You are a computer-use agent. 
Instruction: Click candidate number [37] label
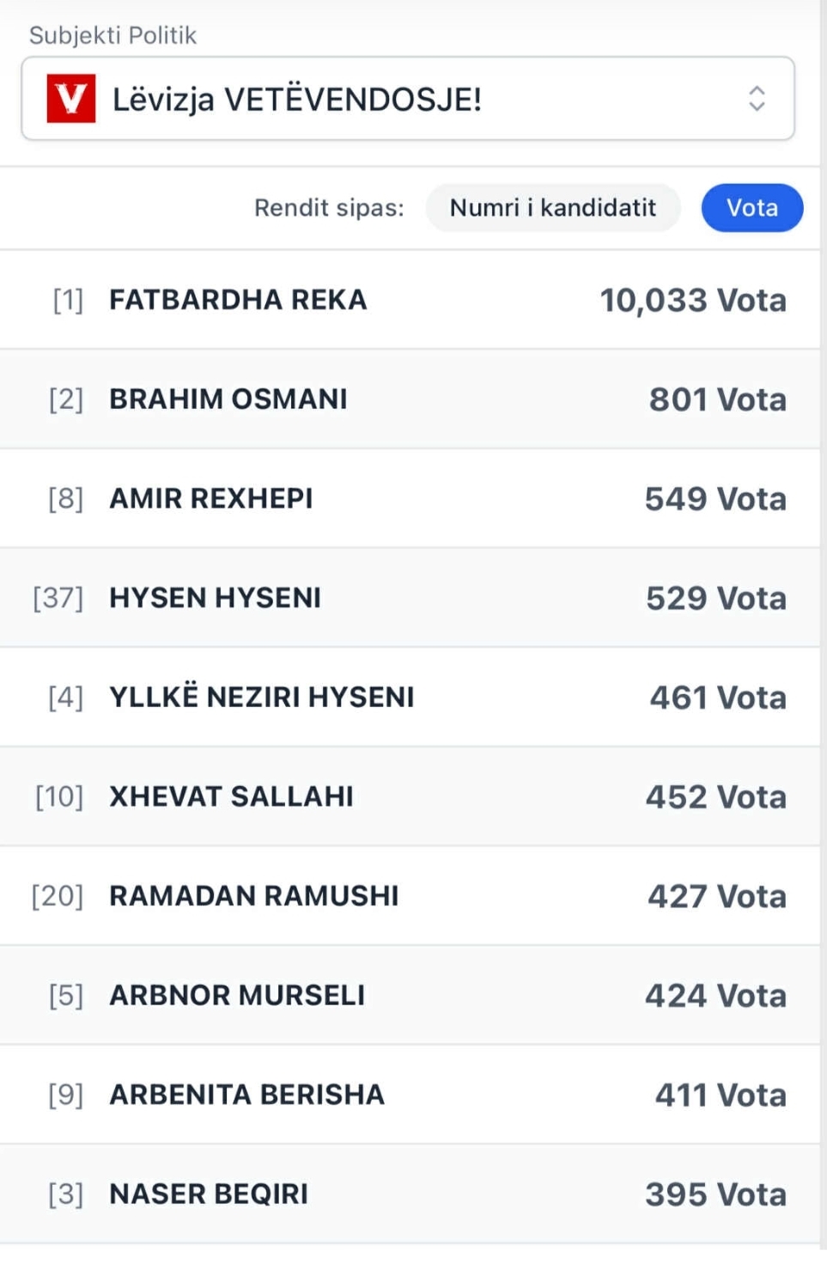coord(58,598)
